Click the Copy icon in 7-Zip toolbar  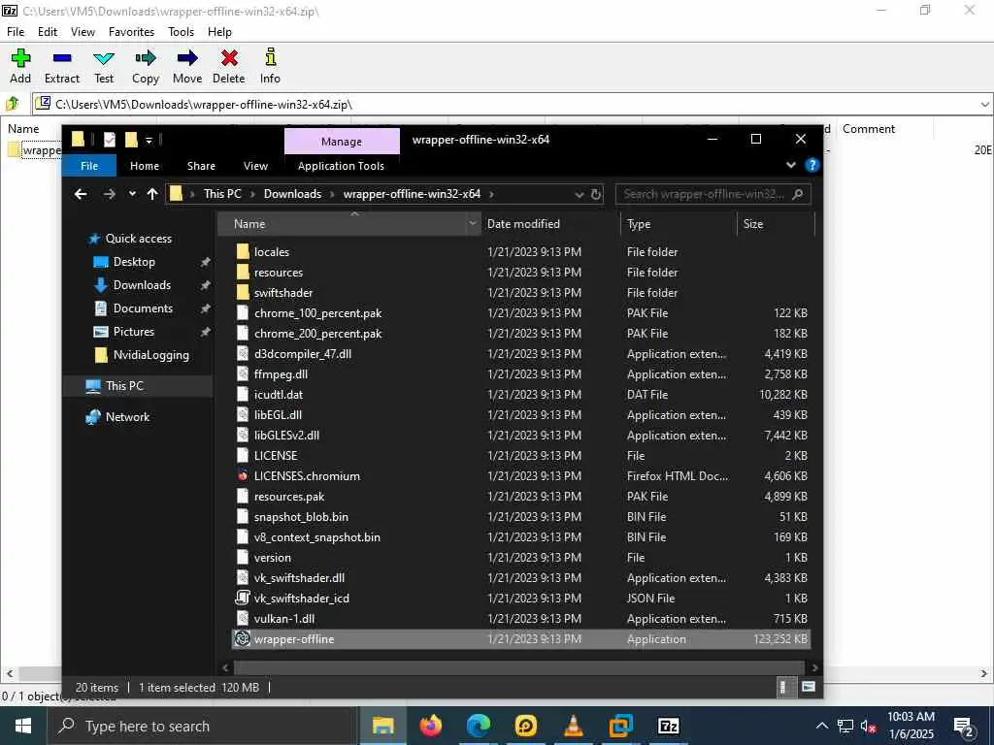pos(146,58)
